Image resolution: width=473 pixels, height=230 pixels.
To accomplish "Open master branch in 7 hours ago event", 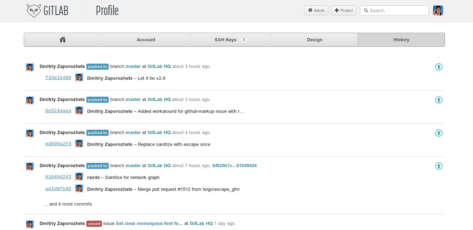I will pos(133,166).
